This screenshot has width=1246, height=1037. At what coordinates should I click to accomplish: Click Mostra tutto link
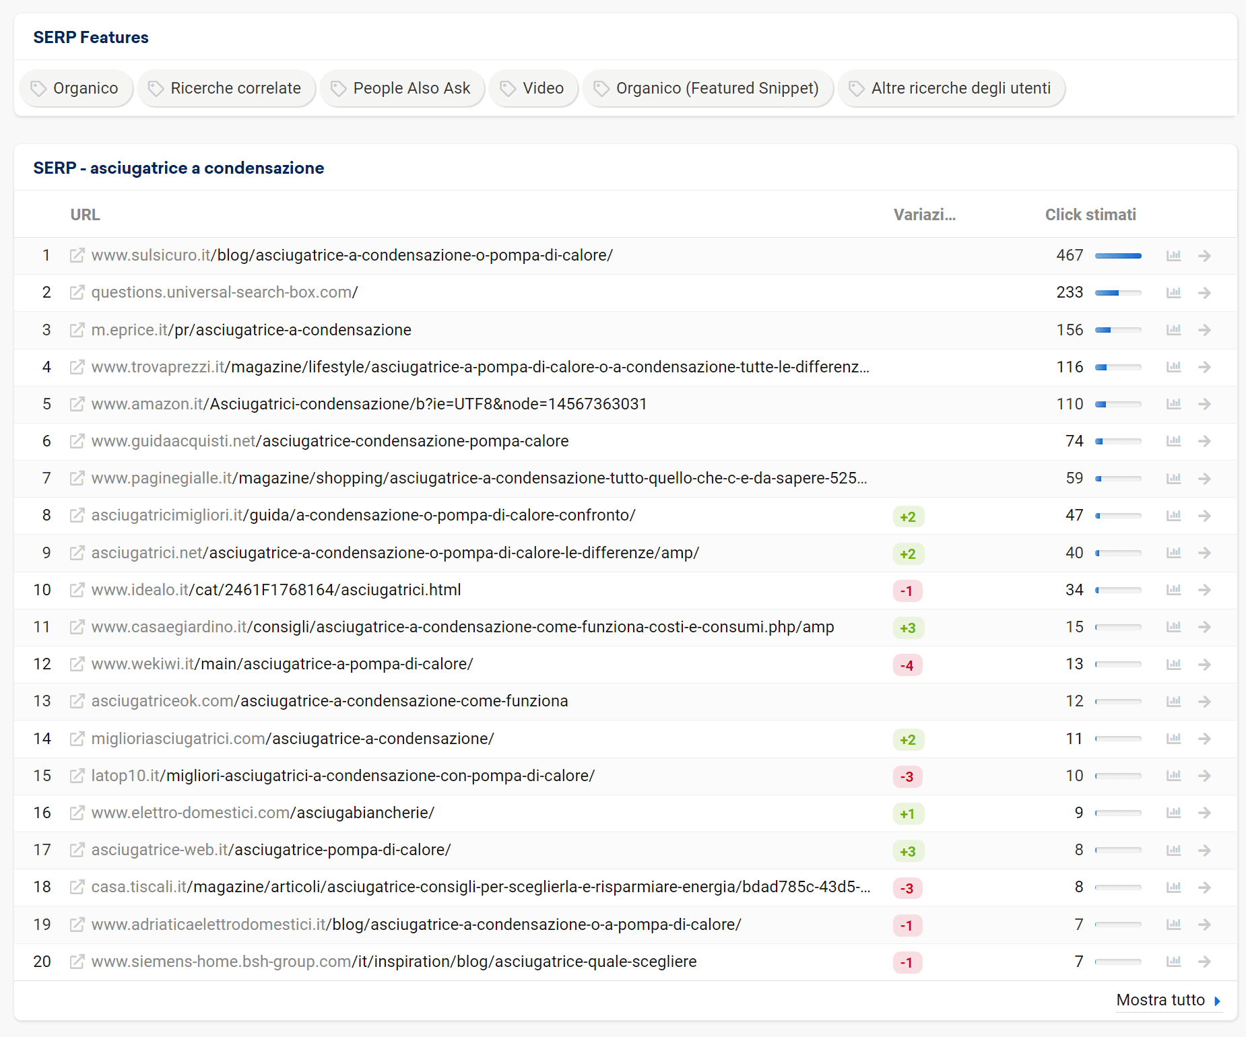click(1169, 1000)
